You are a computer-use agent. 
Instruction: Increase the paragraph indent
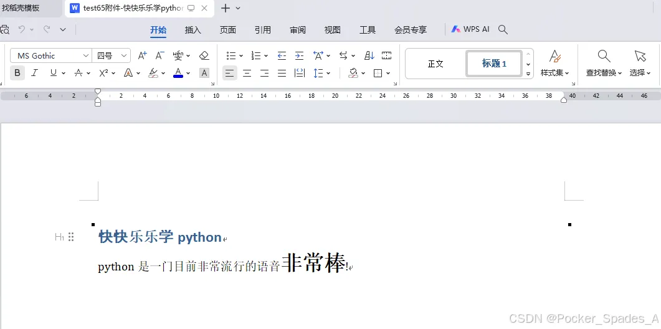pos(299,55)
